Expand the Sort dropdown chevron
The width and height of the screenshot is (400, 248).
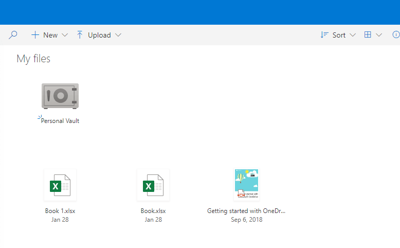(x=353, y=35)
